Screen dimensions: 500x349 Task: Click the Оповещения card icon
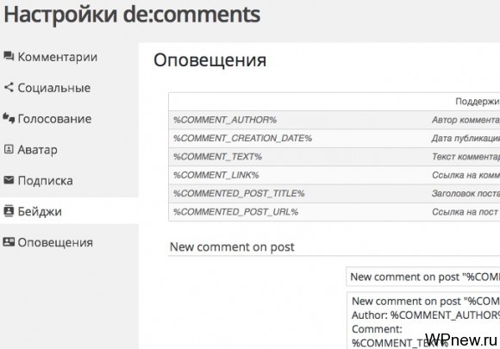coord(9,242)
